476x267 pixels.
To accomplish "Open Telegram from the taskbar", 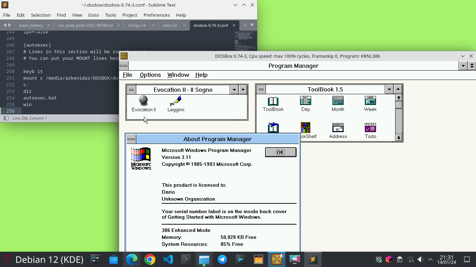I will pyautogui.click(x=222, y=259).
